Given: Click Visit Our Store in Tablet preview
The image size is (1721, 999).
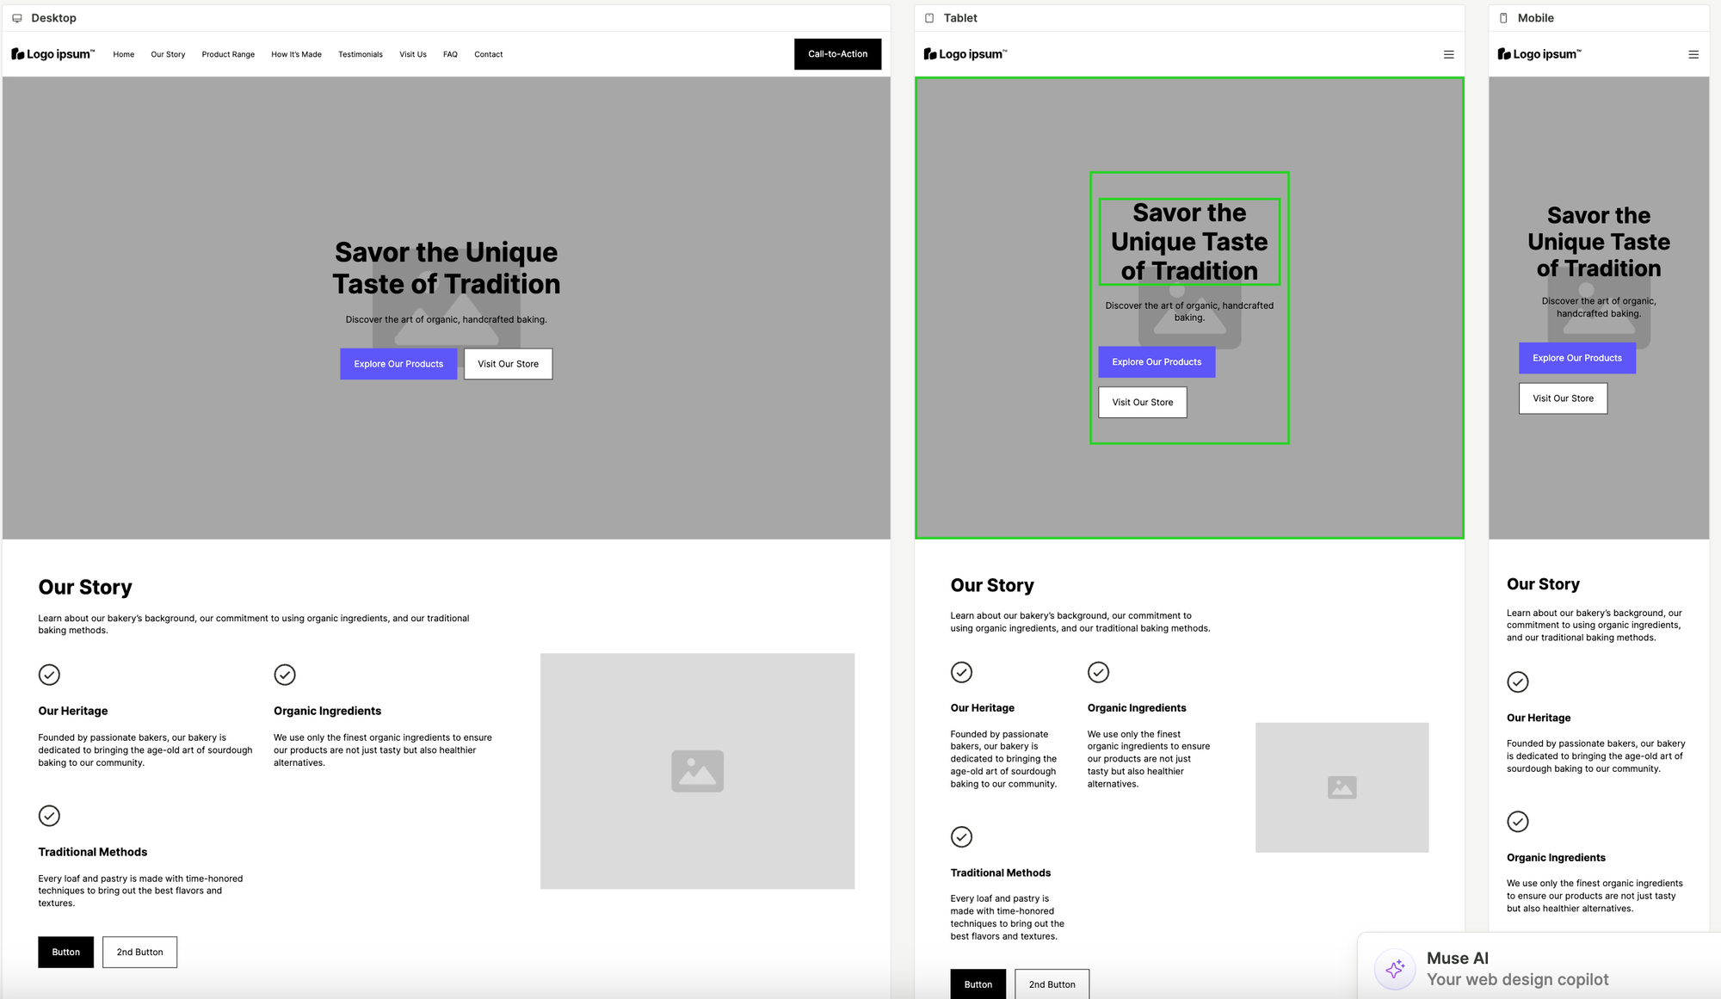Looking at the screenshot, I should click(1143, 402).
